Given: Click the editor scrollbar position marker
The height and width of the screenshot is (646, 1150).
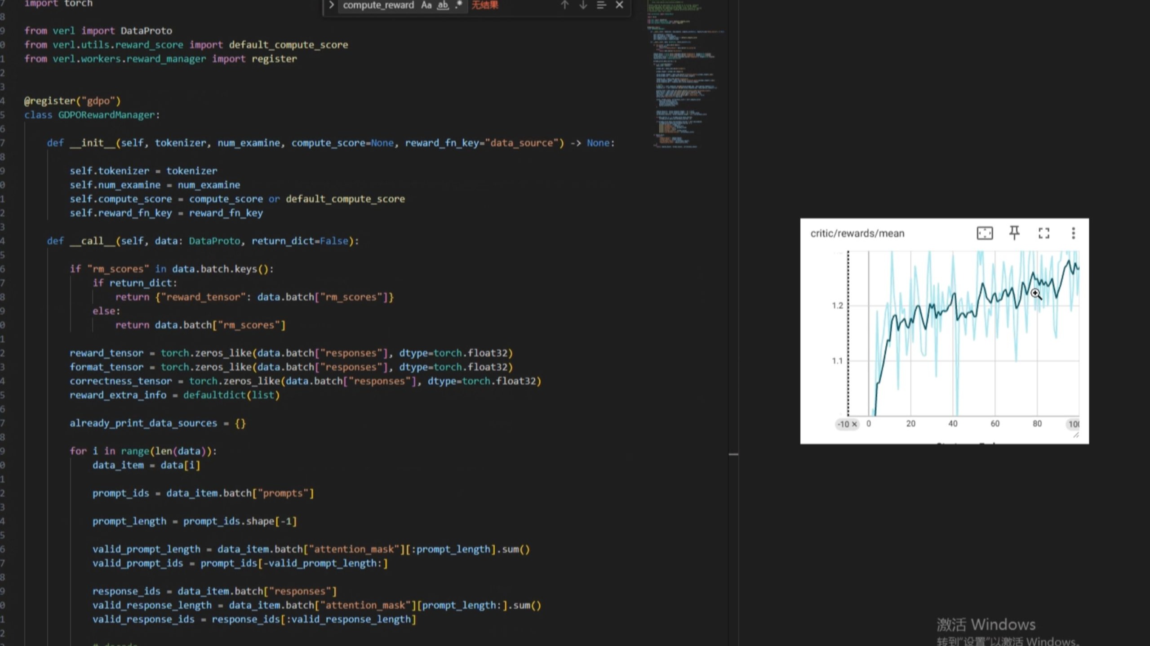Looking at the screenshot, I should pos(733,454).
